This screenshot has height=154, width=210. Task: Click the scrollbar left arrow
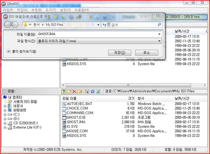click(x=63, y=85)
